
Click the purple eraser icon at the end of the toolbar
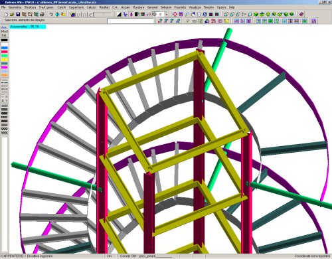(301, 15)
